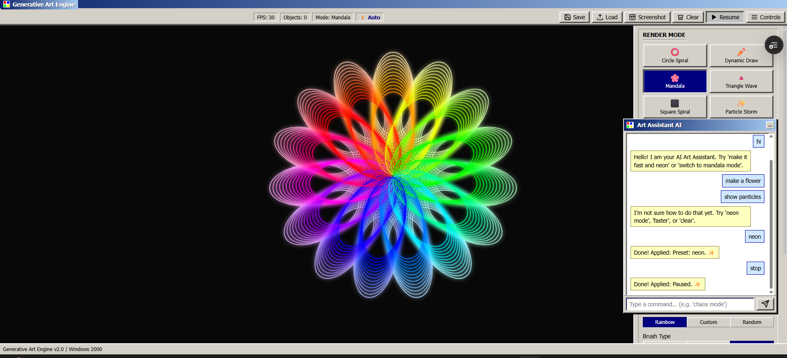Viewport: 787px width, 358px height.
Task: Click the 'show panticles' chat message
Action: point(743,197)
